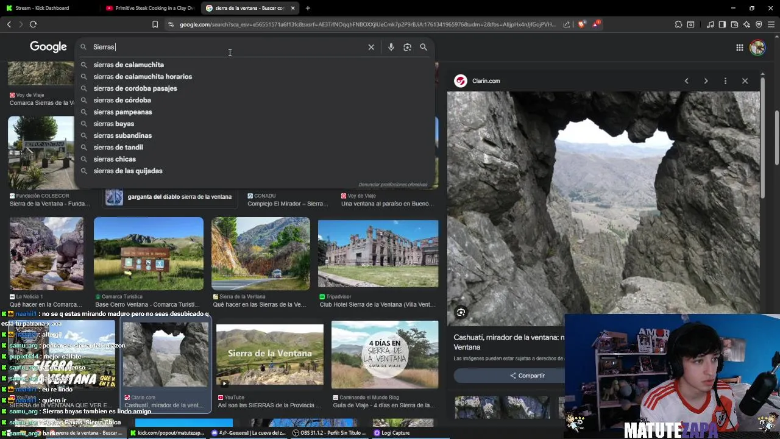
Task: Clear the Google search box text
Action: (x=371, y=47)
